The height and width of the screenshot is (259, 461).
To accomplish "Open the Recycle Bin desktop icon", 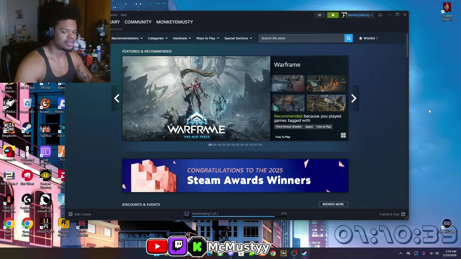I will [27, 106].
